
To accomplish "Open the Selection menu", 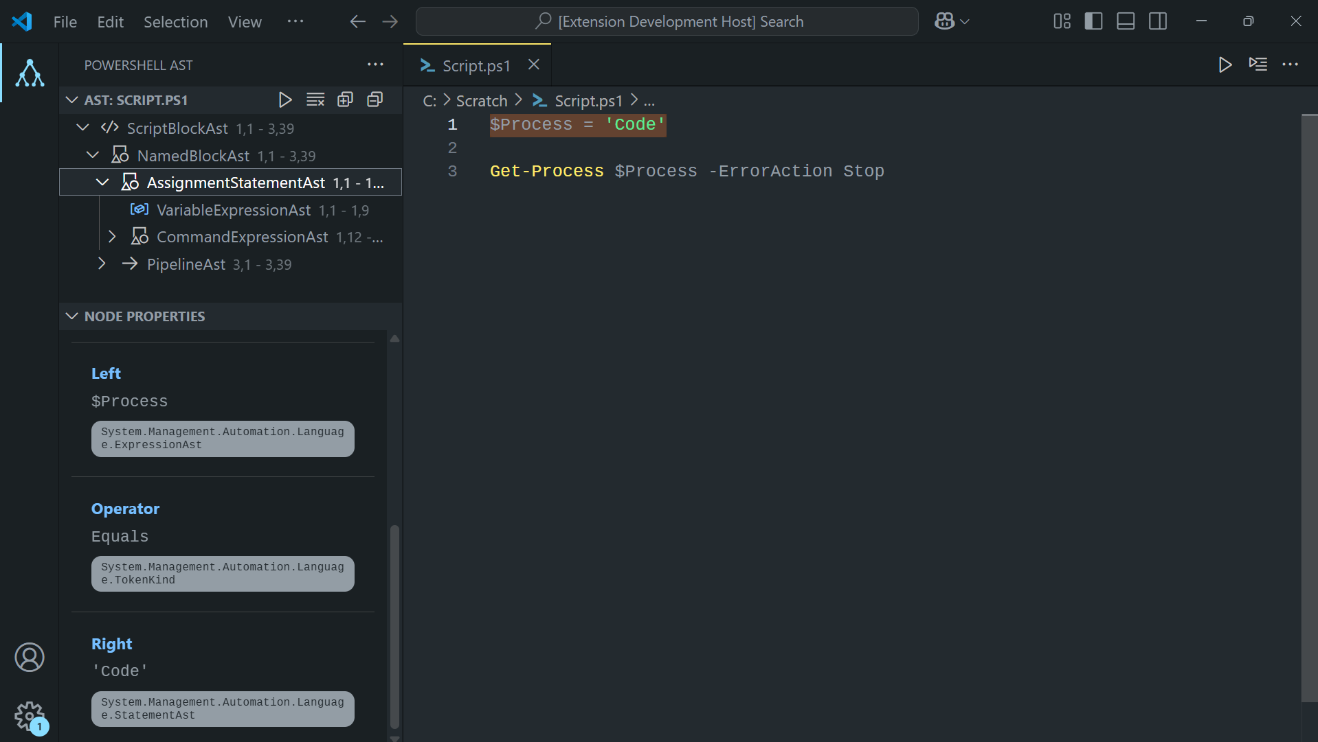I will tap(176, 22).
